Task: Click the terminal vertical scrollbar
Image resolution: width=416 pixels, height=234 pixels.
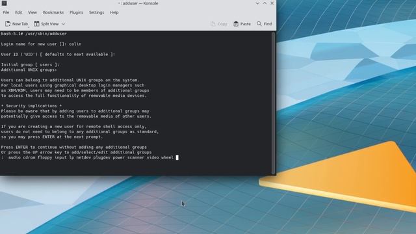Action: [x=273, y=103]
